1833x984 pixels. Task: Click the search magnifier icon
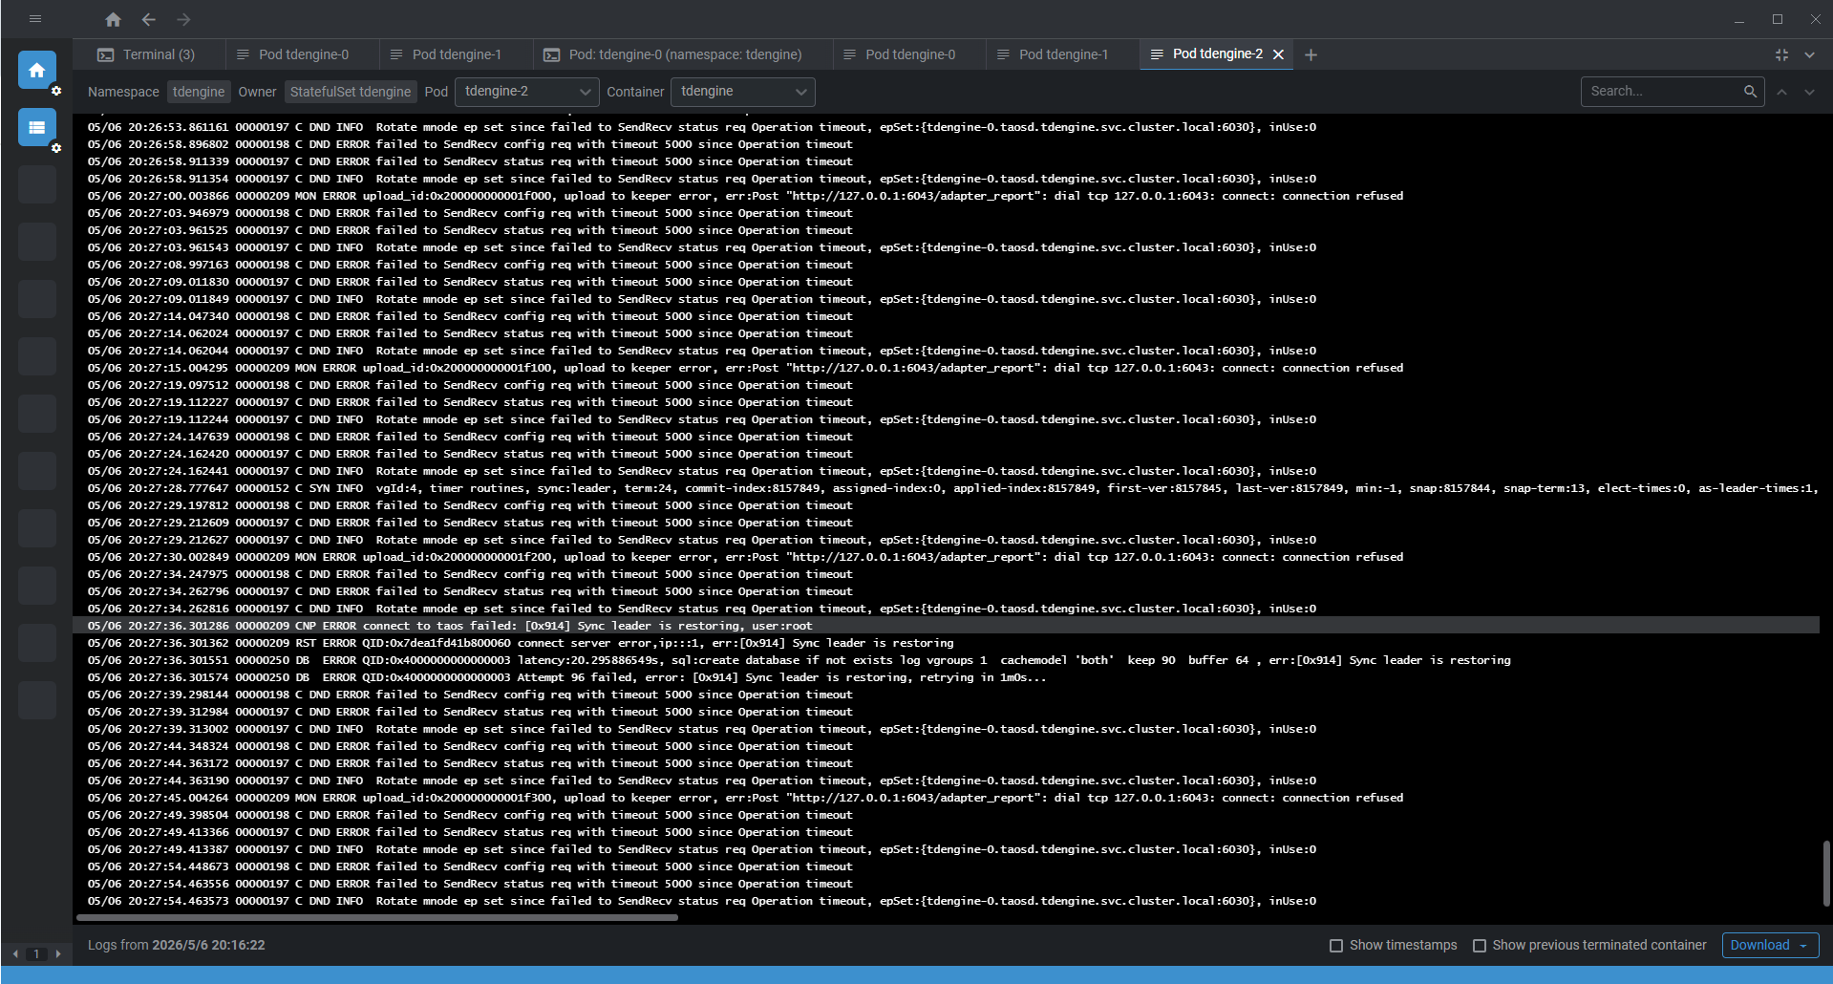[1750, 92]
